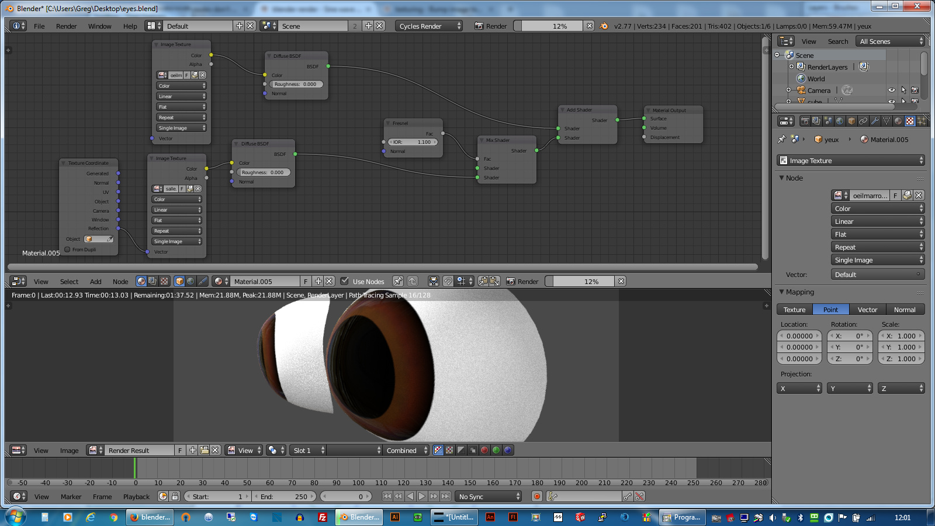935x526 pixels.
Task: Open the node editor Add menu
Action: pyautogui.click(x=95, y=281)
